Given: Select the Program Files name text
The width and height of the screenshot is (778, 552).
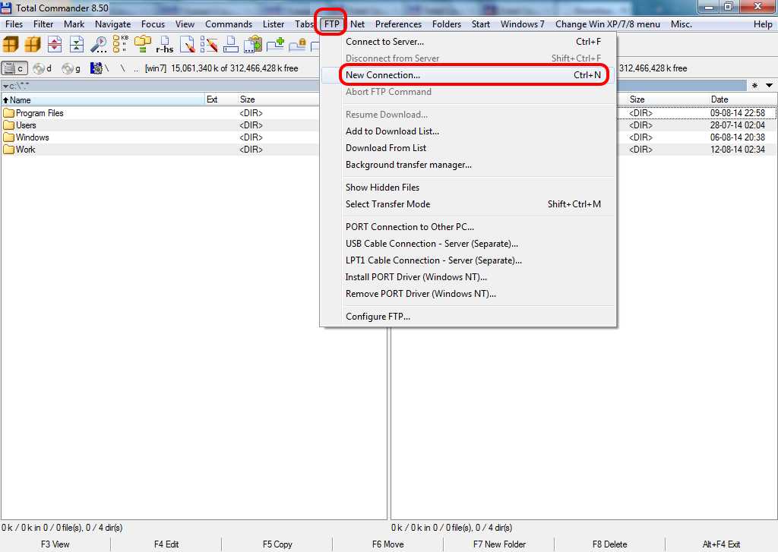Looking at the screenshot, I should click(40, 113).
